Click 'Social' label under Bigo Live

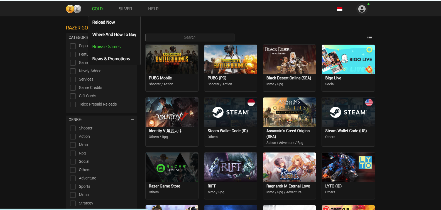[330, 84]
